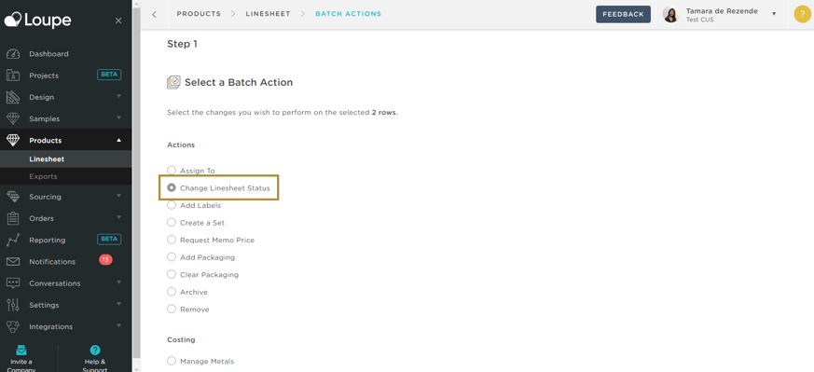Expand the Samples menu arrow

point(118,117)
